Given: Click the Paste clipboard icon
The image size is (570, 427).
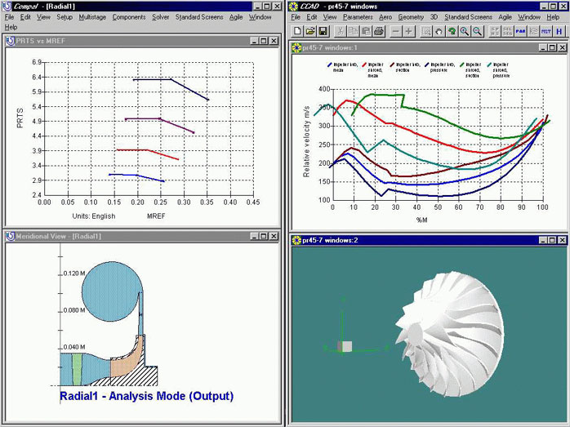Looking at the screenshot, I should (366, 31).
